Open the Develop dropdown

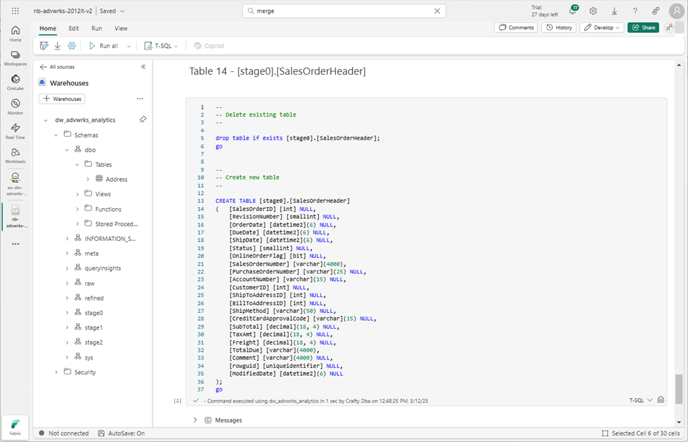(x=602, y=28)
